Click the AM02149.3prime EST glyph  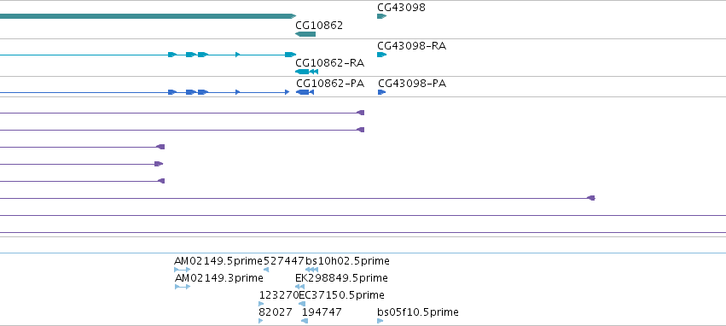(x=183, y=287)
